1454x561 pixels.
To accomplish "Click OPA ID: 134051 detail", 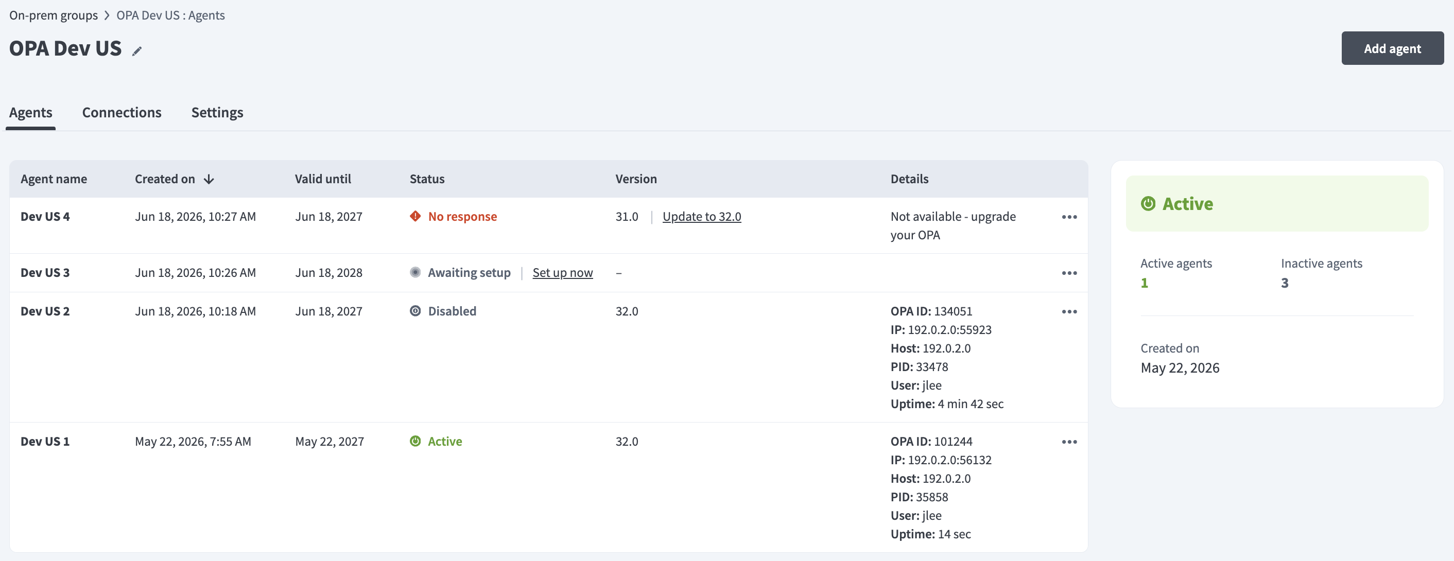I will point(931,311).
